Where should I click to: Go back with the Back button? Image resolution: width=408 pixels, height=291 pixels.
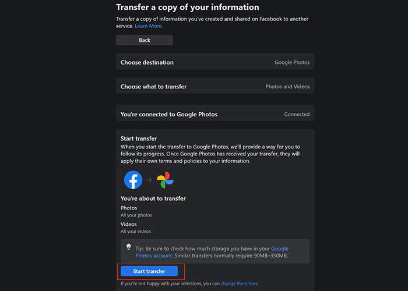145,40
